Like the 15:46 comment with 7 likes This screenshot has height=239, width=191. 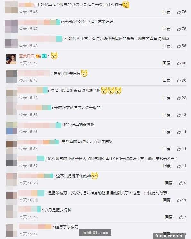(x=181, y=217)
